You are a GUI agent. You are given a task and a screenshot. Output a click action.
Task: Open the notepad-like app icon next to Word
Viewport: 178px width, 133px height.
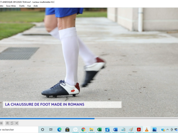point(123,129)
